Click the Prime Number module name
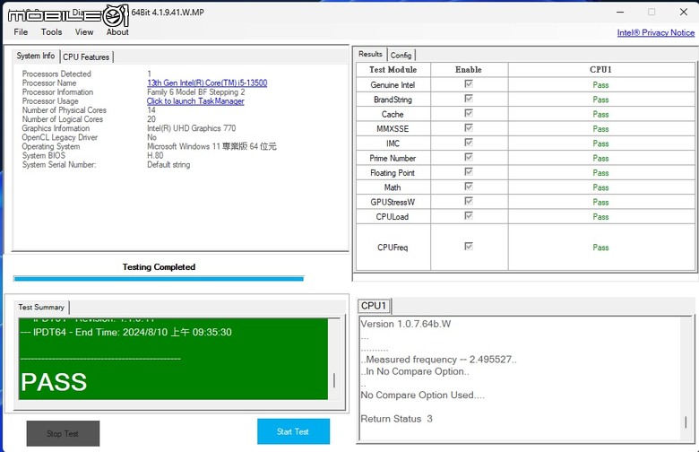Viewport: 699px width, 452px height. [x=393, y=159]
